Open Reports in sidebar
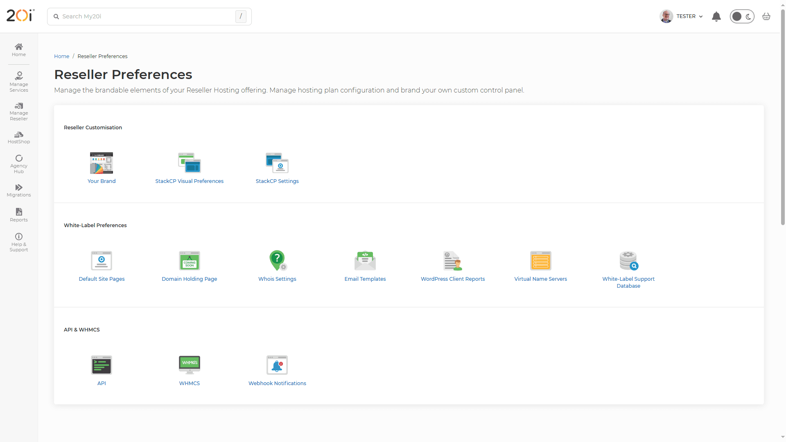786x442 pixels. (19, 215)
